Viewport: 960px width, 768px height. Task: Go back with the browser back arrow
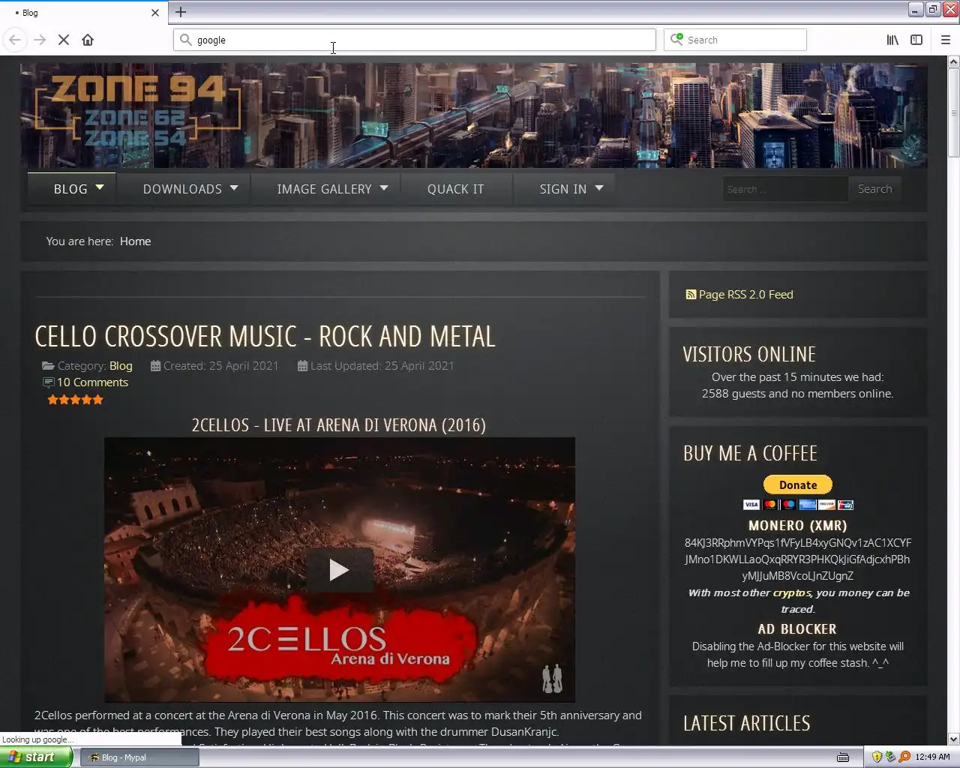(x=15, y=40)
